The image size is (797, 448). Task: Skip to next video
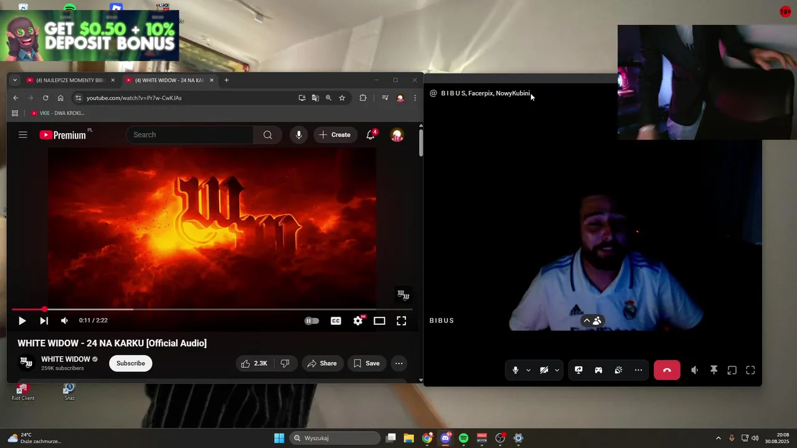tap(44, 320)
